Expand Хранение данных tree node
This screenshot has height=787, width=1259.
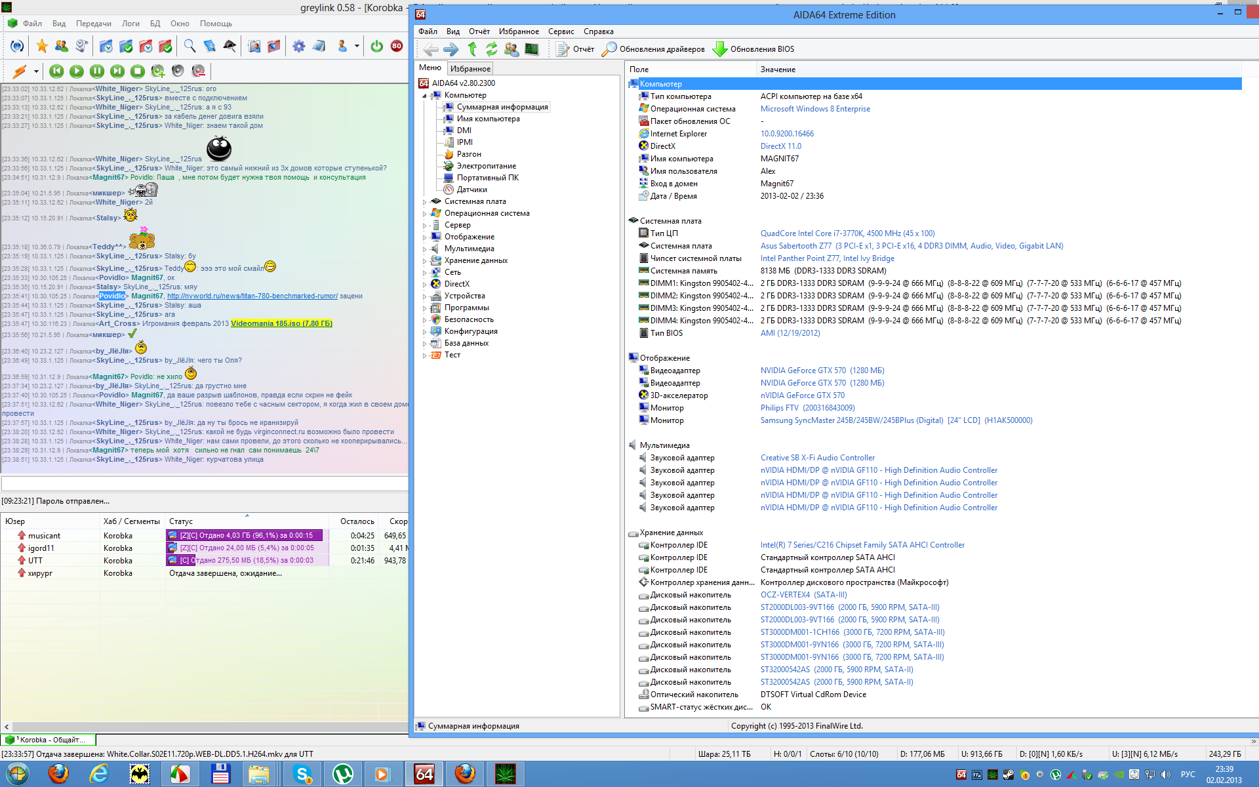pyautogui.click(x=424, y=261)
